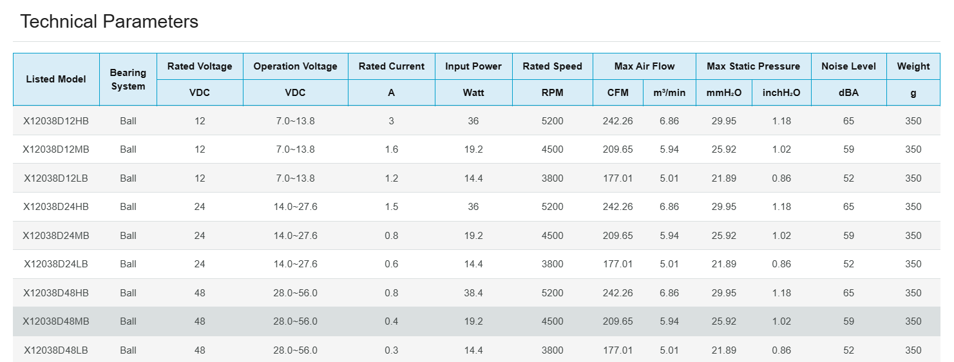This screenshot has height=362, width=954.
Task: Select the highlighted X12038D48MB model row
Action: (56, 321)
